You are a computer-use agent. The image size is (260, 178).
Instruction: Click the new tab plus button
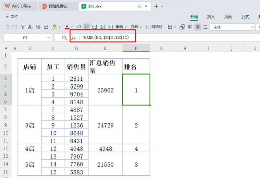tap(156, 6)
